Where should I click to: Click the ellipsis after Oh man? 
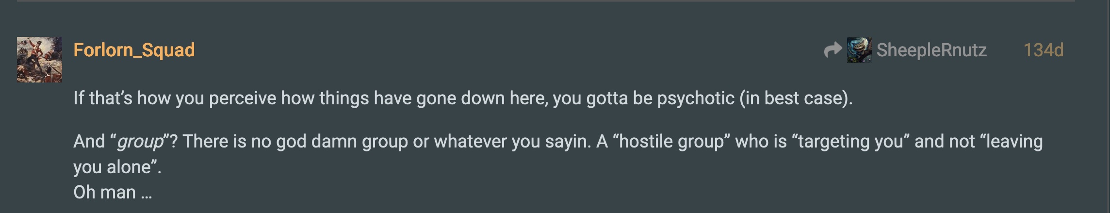[147, 194]
